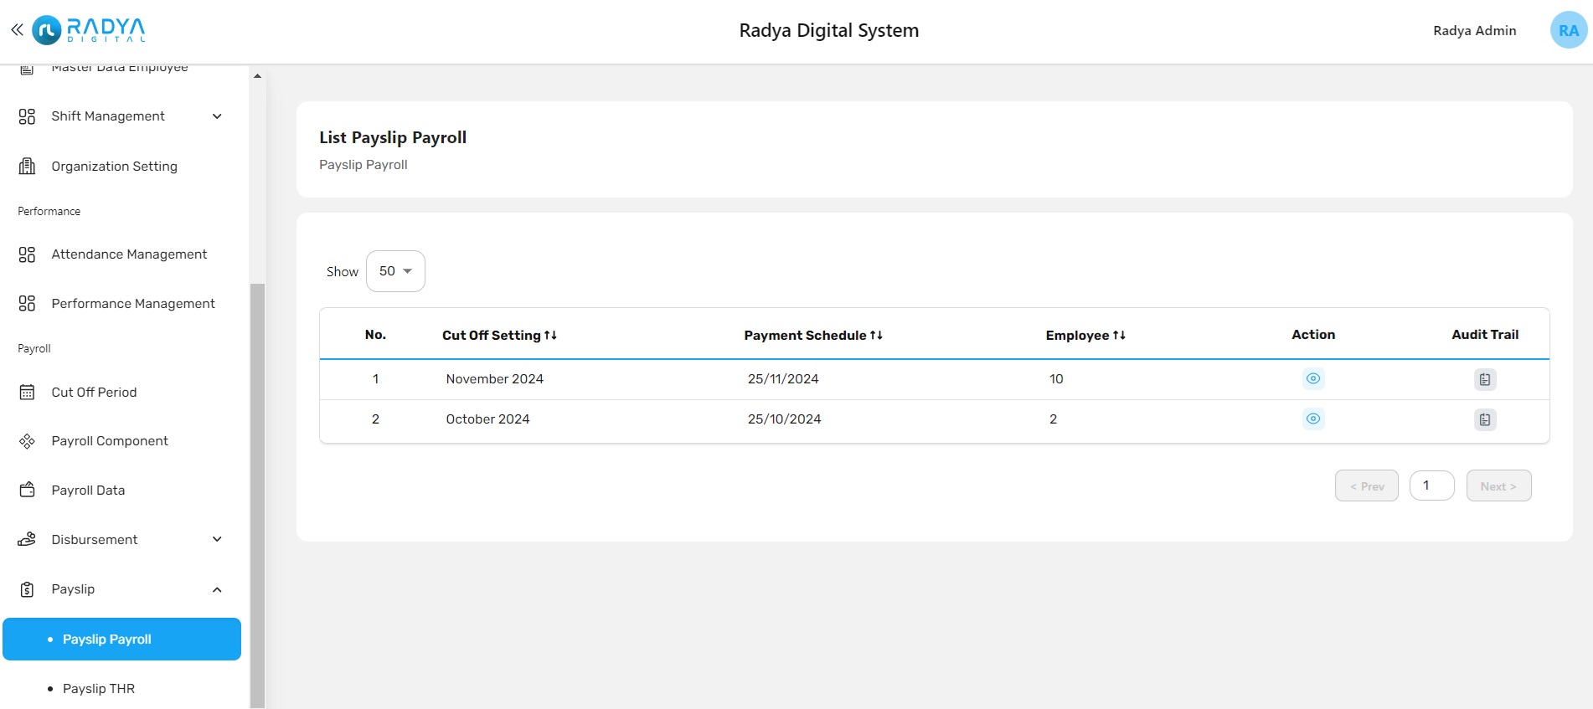The image size is (1593, 709).
Task: Collapse sidebar using double-chevron icon
Action: [17, 30]
